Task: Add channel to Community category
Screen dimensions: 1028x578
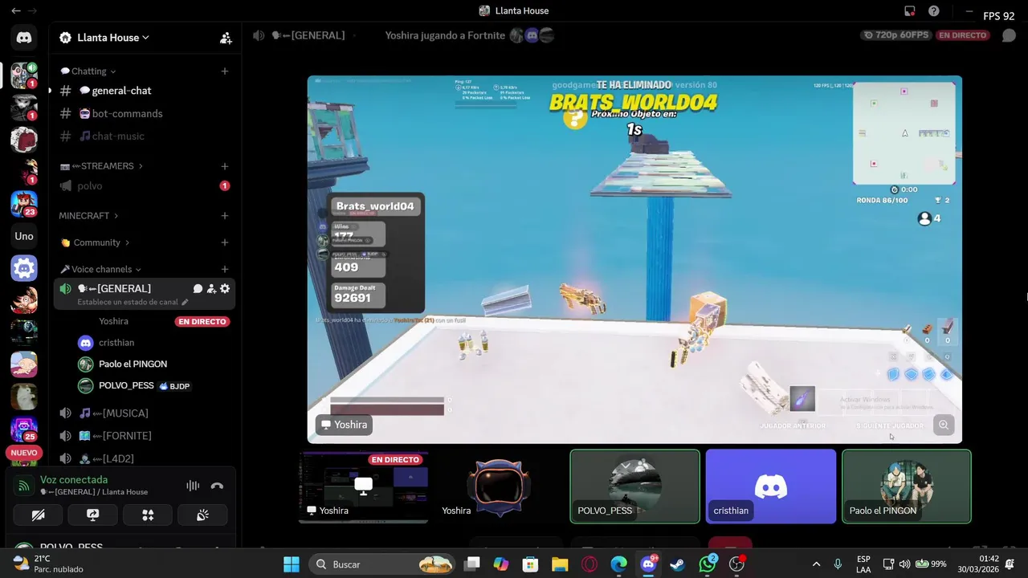Action: [x=225, y=242]
